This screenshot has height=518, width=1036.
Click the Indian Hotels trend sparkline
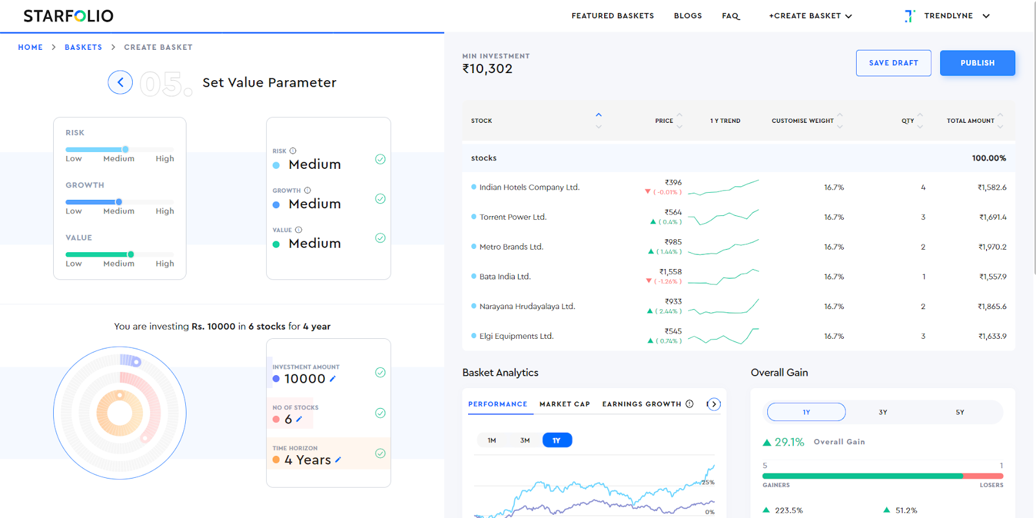723,187
